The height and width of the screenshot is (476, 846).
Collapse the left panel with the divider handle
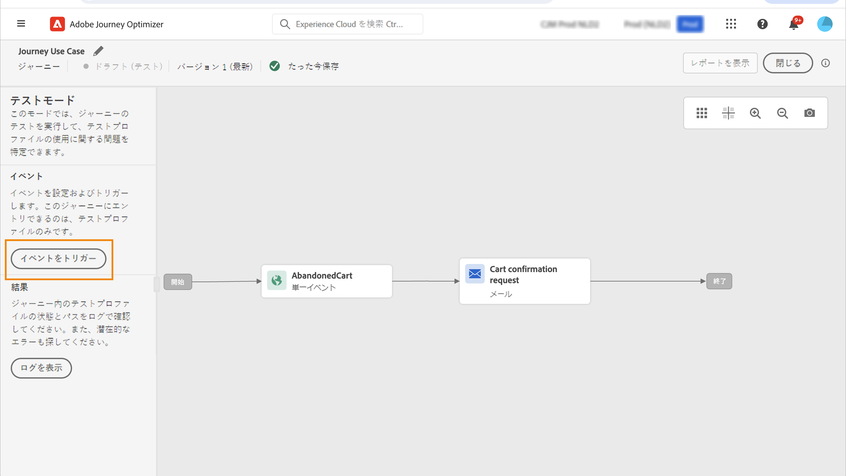[x=157, y=284]
